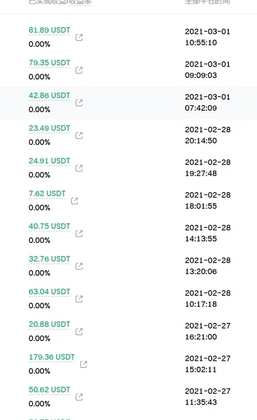
Task: Share the 50.62 USDT profit entry
Action: [x=79, y=397]
